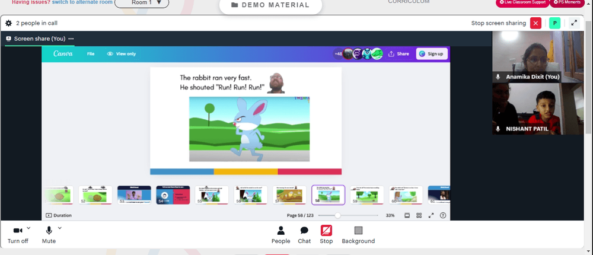Mute the microphone
Screen dimensions: 593x255
49,235
